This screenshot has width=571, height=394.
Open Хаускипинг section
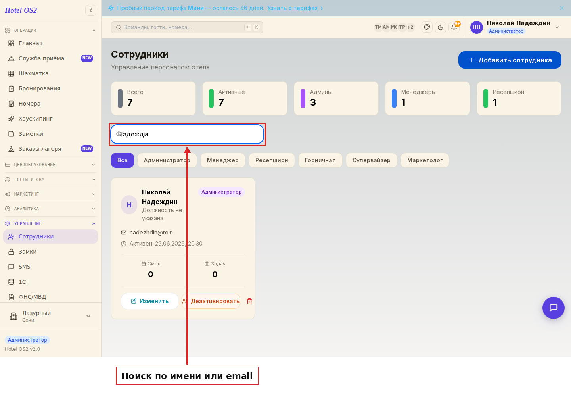pyautogui.click(x=50, y=119)
